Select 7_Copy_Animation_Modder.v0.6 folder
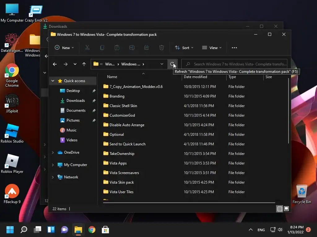This screenshot has height=237, width=317. pos(136,87)
